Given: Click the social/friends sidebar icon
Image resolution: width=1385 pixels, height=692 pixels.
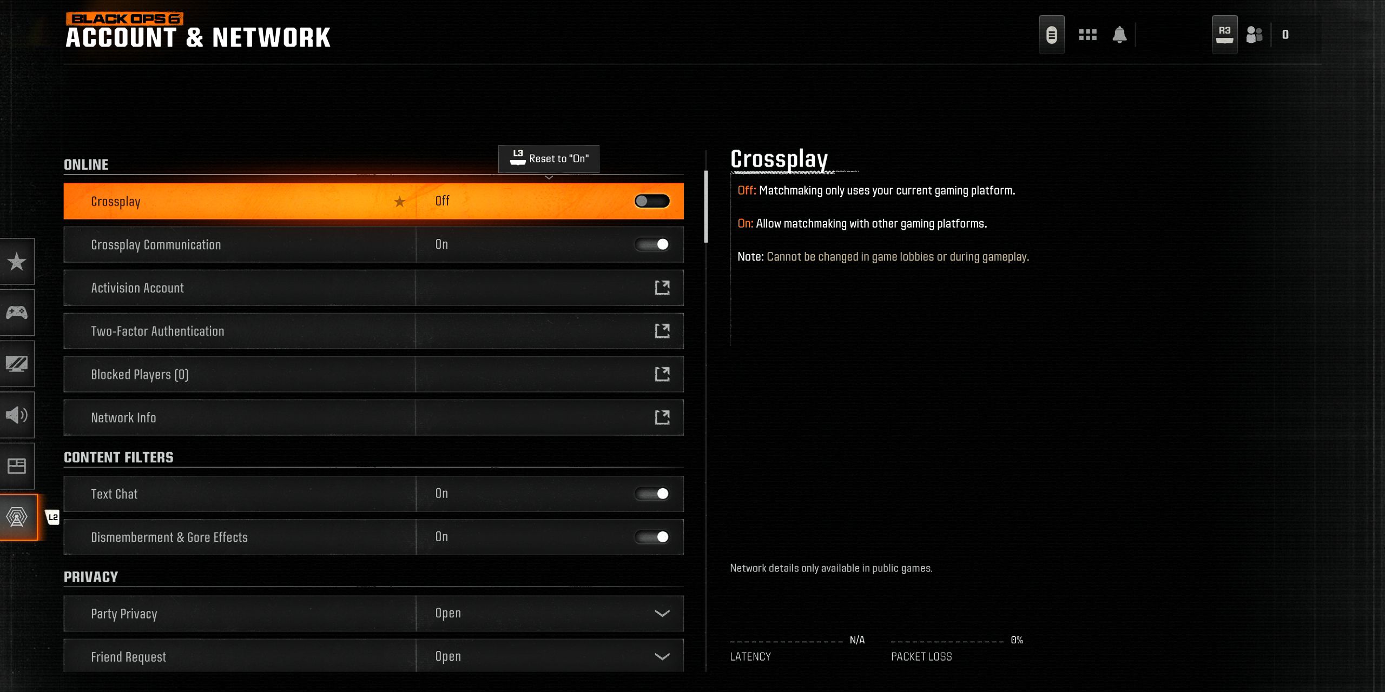Looking at the screenshot, I should click(x=1254, y=35).
